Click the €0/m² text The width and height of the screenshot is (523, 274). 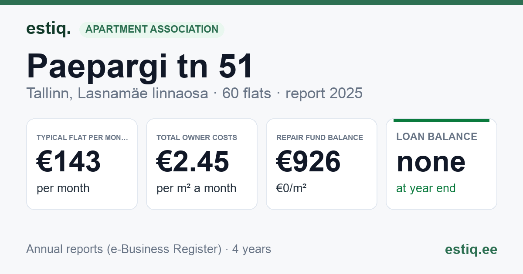292,188
